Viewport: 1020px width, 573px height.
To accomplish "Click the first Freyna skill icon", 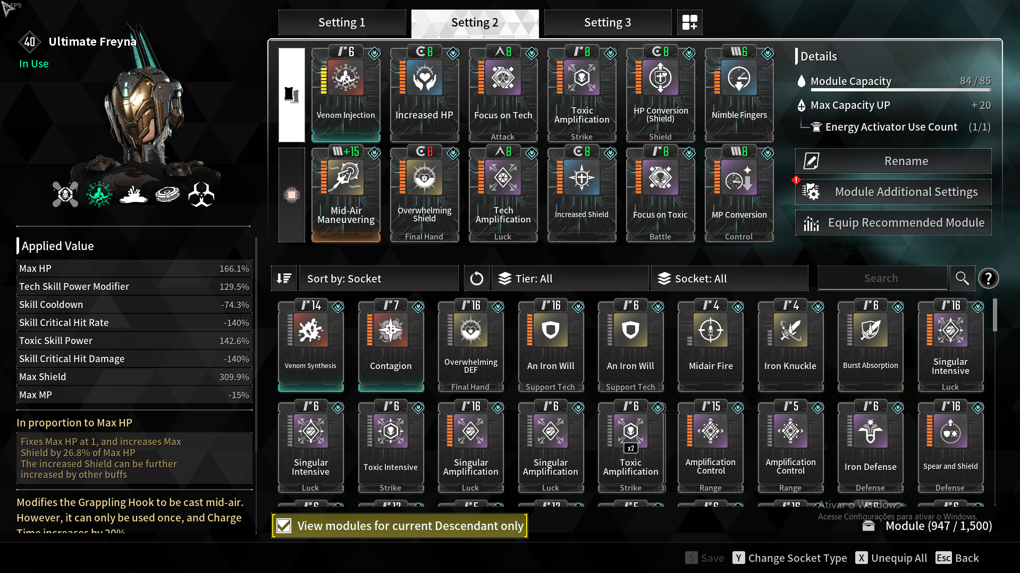I will [65, 194].
